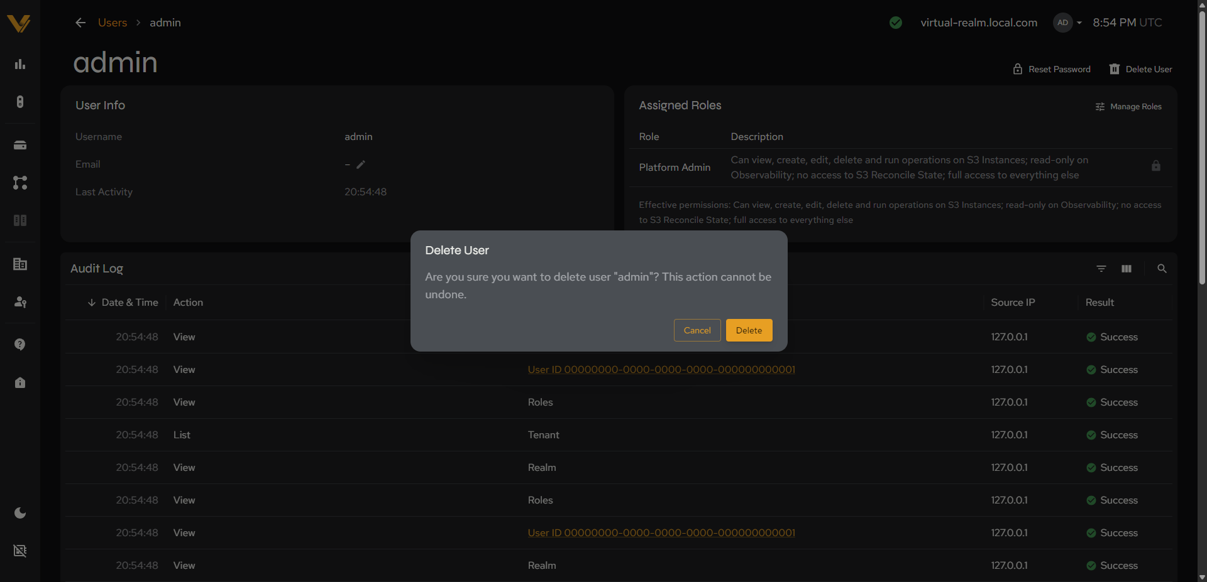Image resolution: width=1207 pixels, height=582 pixels.
Task: Click the Tenant row in audit log
Action: coord(619,435)
